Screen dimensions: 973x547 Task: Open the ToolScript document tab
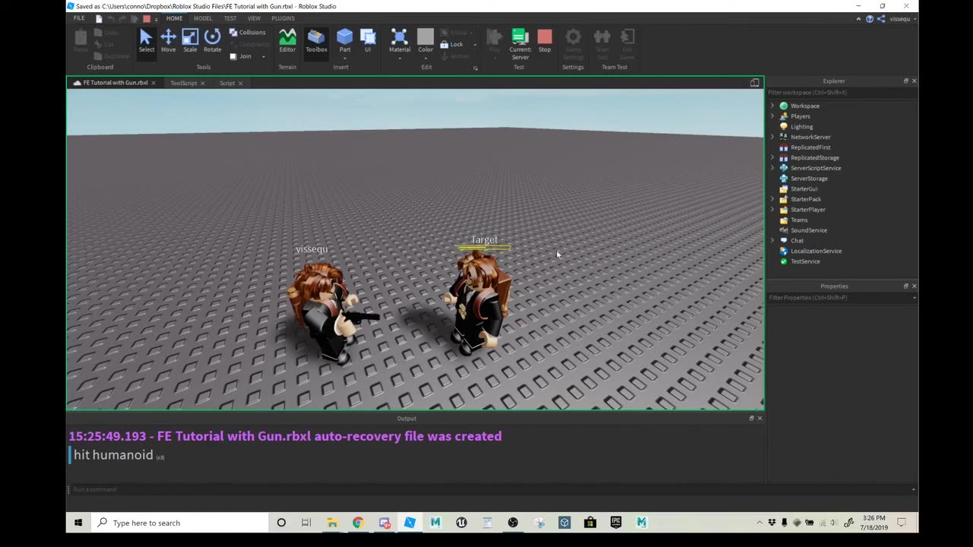[183, 83]
